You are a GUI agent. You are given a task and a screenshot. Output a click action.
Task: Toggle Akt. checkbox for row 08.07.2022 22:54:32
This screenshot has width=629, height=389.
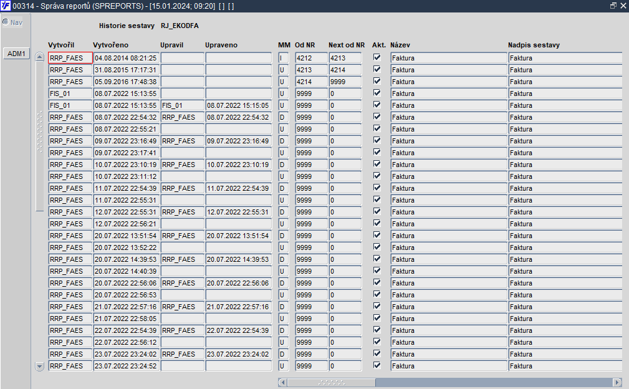click(x=377, y=117)
